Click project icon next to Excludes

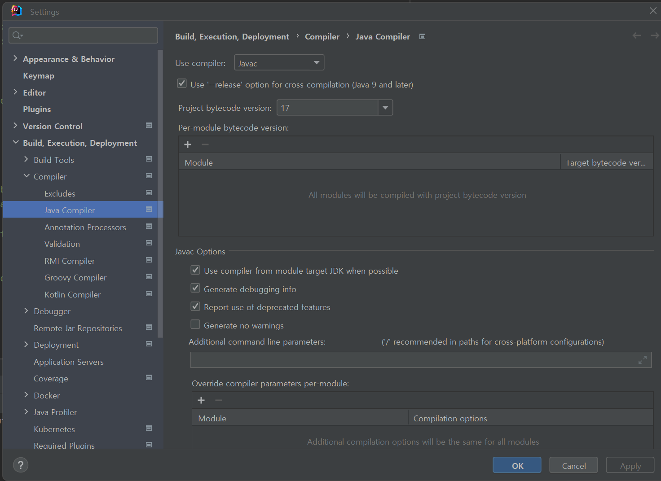pos(149,192)
